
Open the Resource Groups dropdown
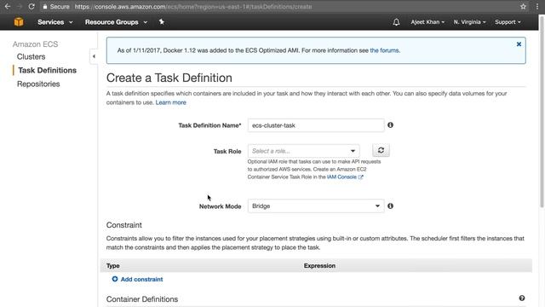(116, 22)
